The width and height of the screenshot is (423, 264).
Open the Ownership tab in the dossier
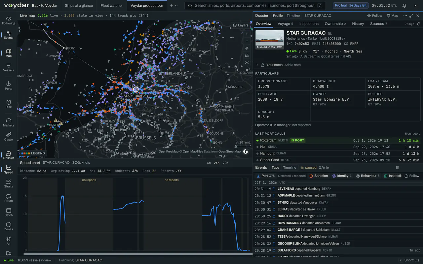click(x=335, y=24)
